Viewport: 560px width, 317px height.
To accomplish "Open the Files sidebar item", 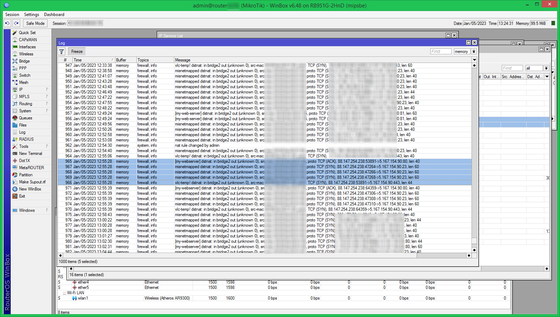I will tap(23, 125).
